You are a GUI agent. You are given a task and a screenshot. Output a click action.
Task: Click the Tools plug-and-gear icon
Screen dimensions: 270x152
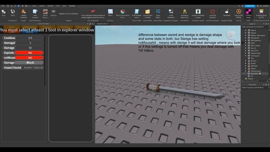3,12
